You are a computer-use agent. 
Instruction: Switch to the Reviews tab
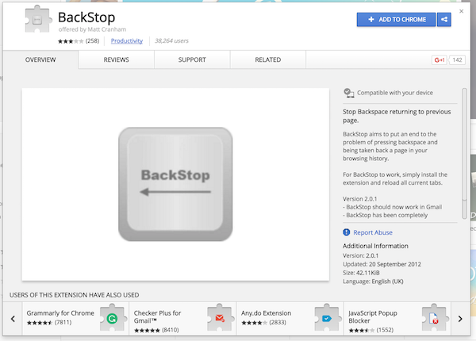point(116,59)
